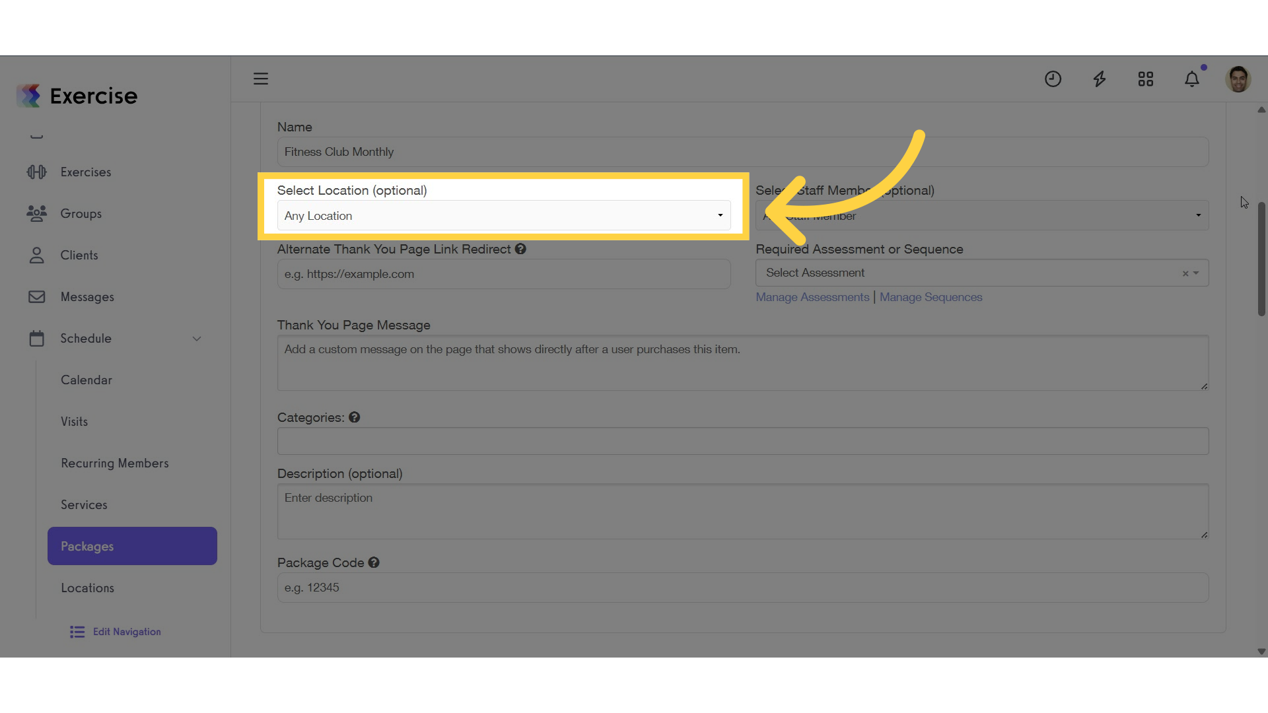Click the Manage Sequences link

pyautogui.click(x=931, y=297)
